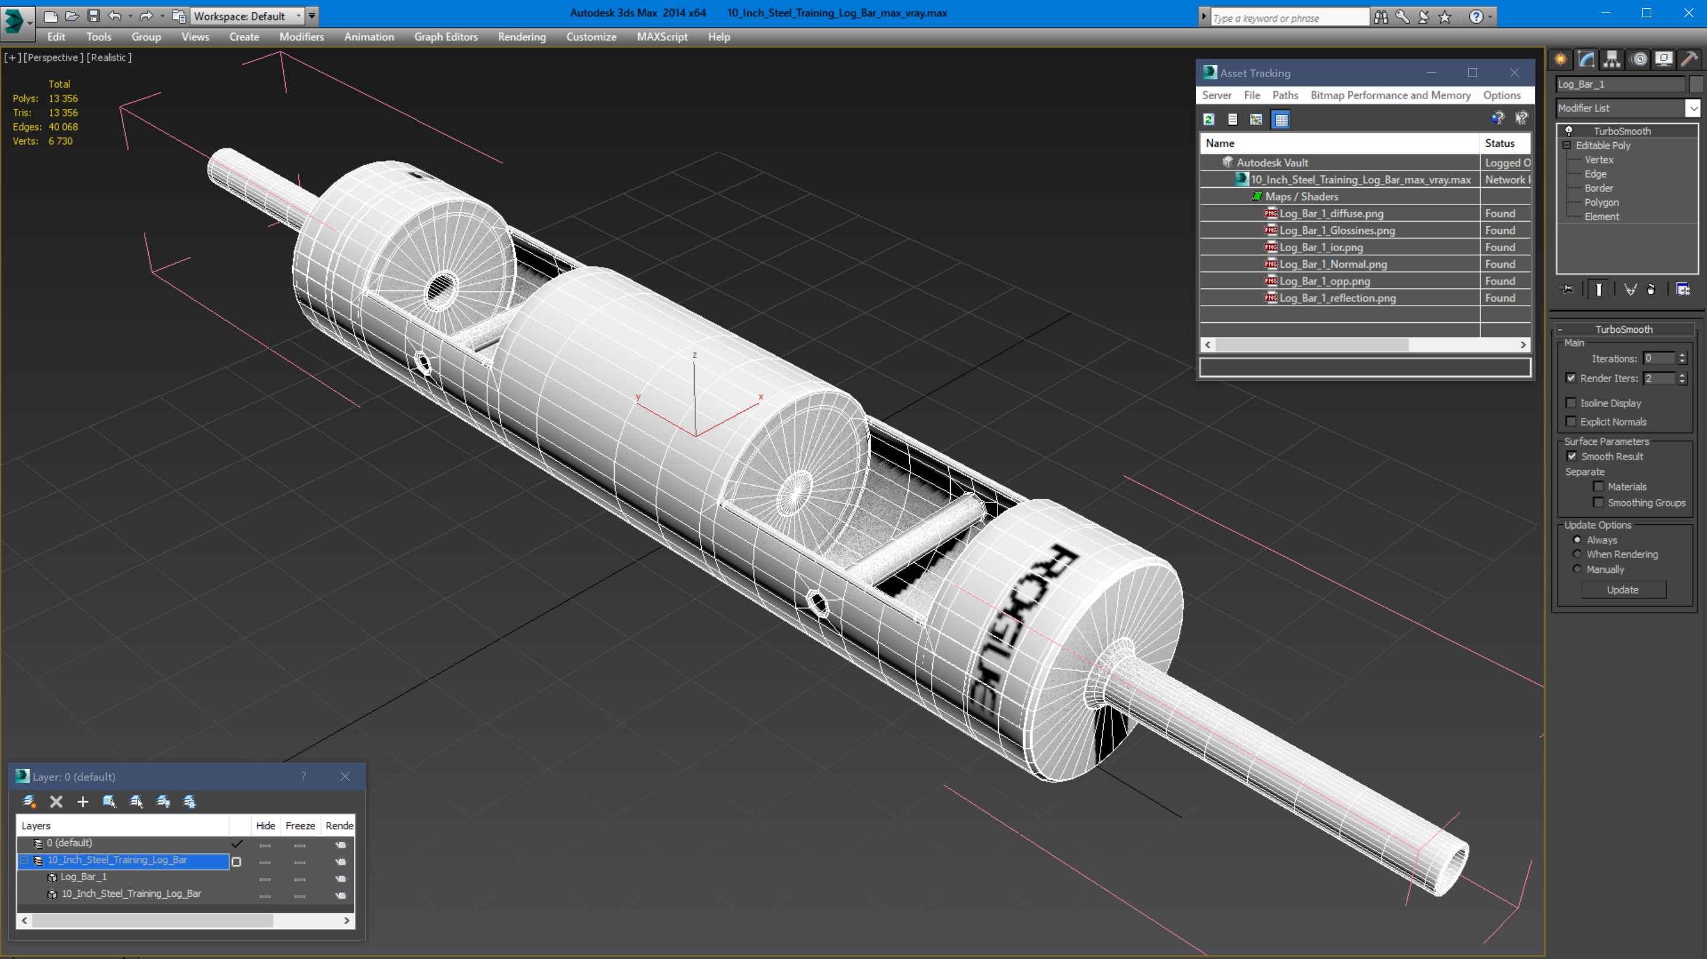
Task: Delete highlighted layer with X icon
Action: [x=56, y=802]
